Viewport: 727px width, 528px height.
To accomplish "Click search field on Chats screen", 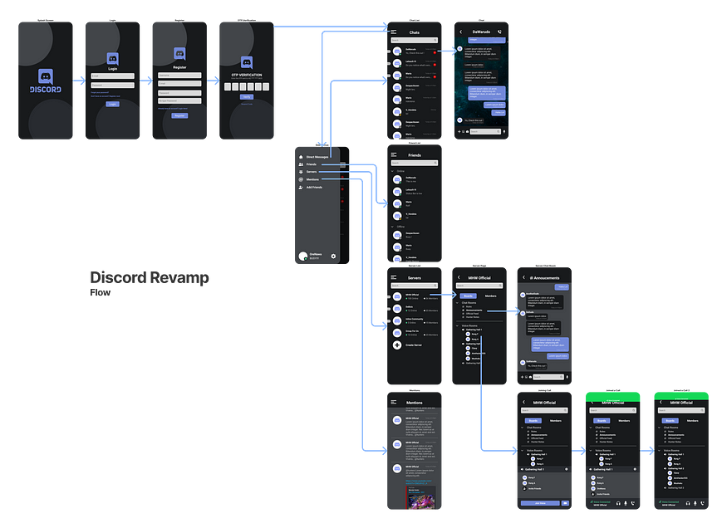I will click(415, 41).
